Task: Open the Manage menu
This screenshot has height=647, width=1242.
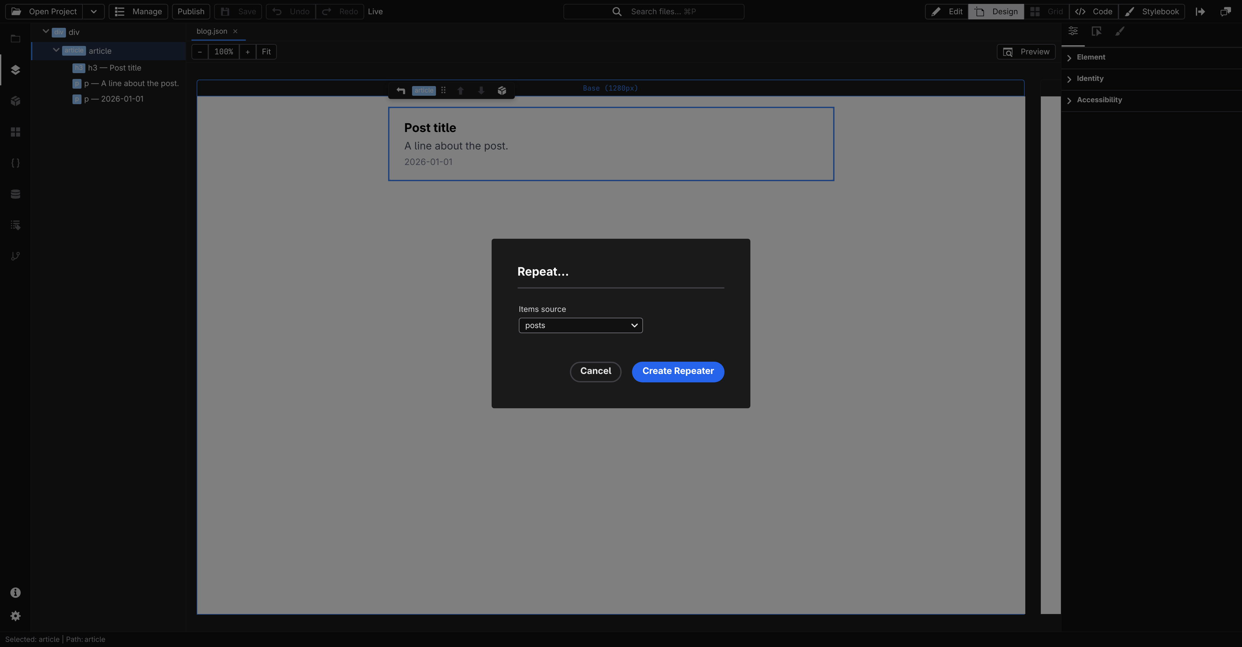Action: 138,12
